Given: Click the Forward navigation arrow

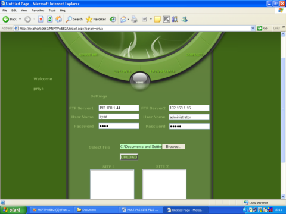Looking at the screenshot, I should coord(27,19).
